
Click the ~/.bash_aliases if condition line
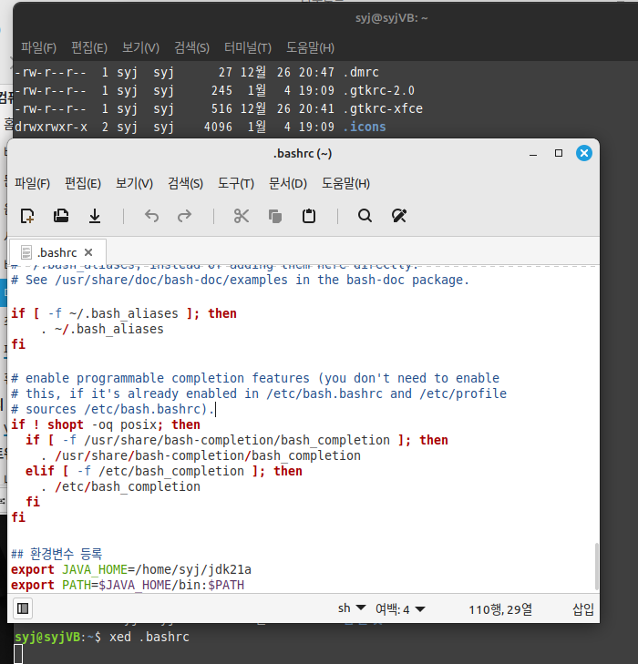point(124,313)
